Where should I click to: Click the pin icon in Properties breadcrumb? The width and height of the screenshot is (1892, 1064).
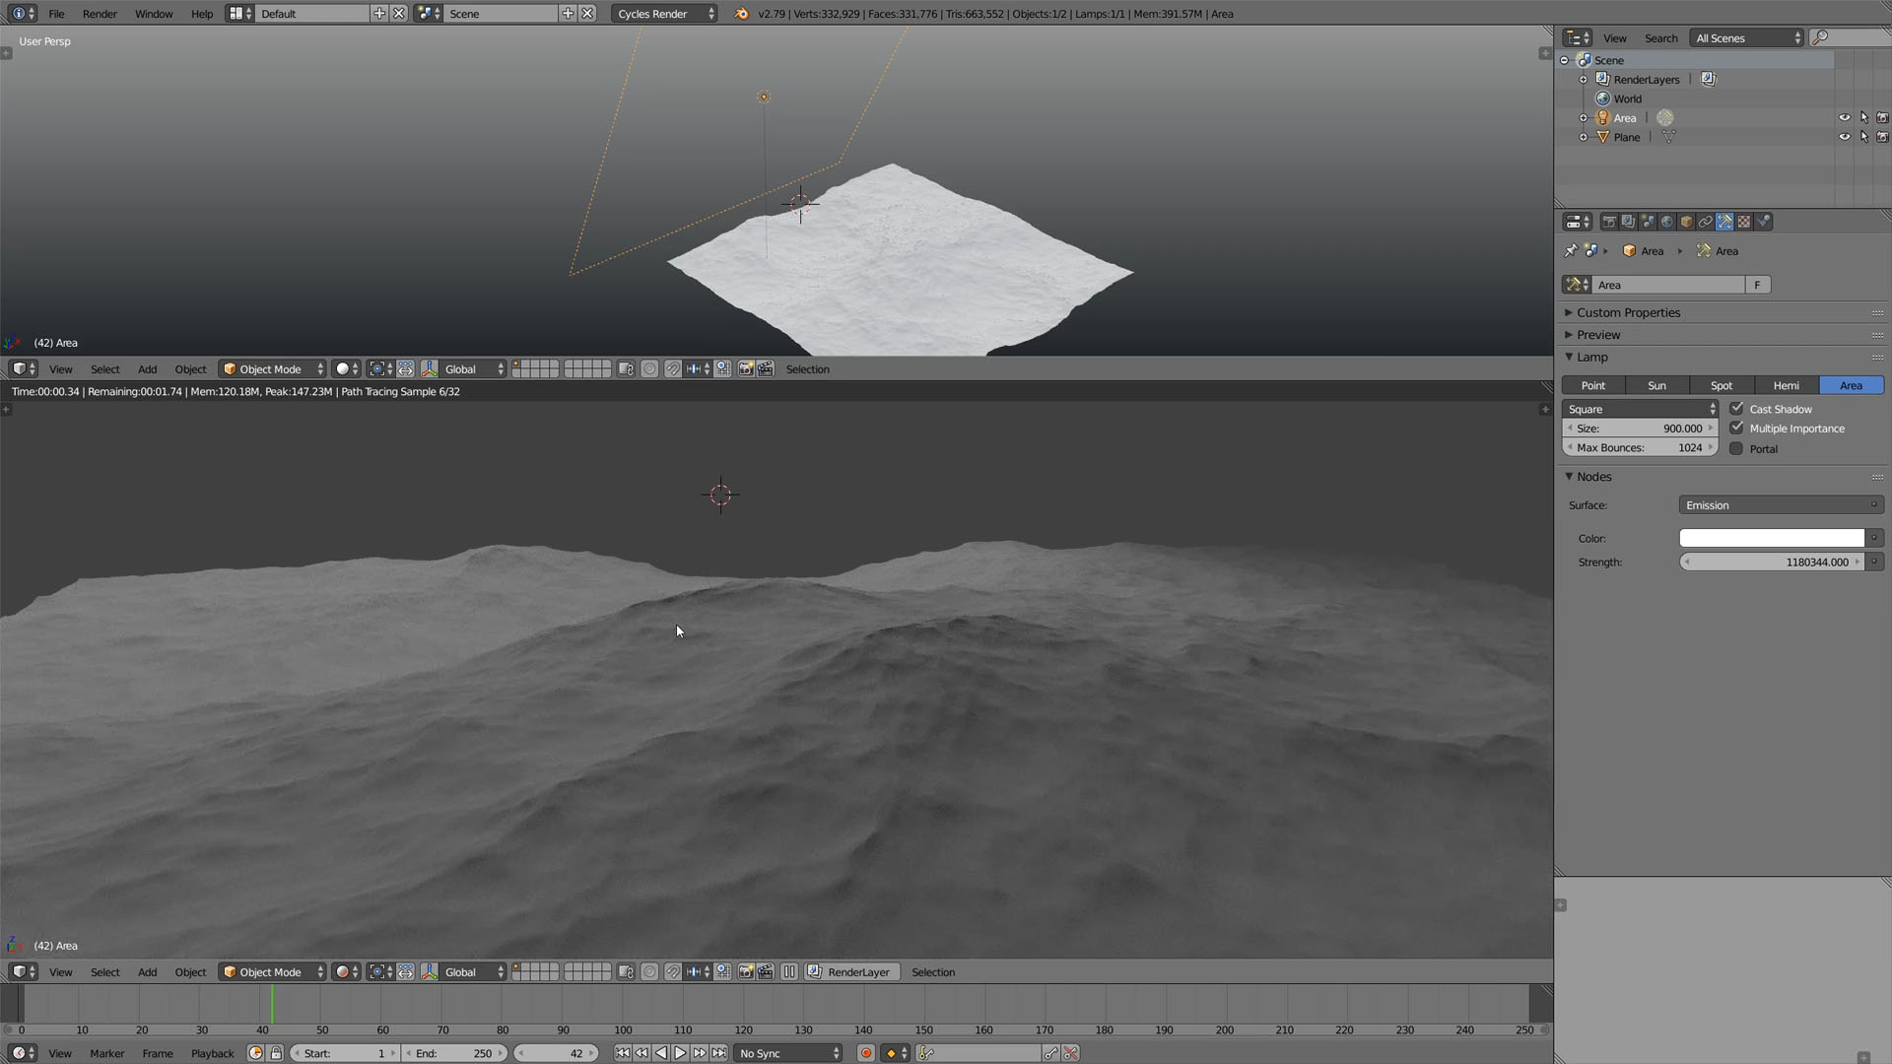tap(1571, 250)
